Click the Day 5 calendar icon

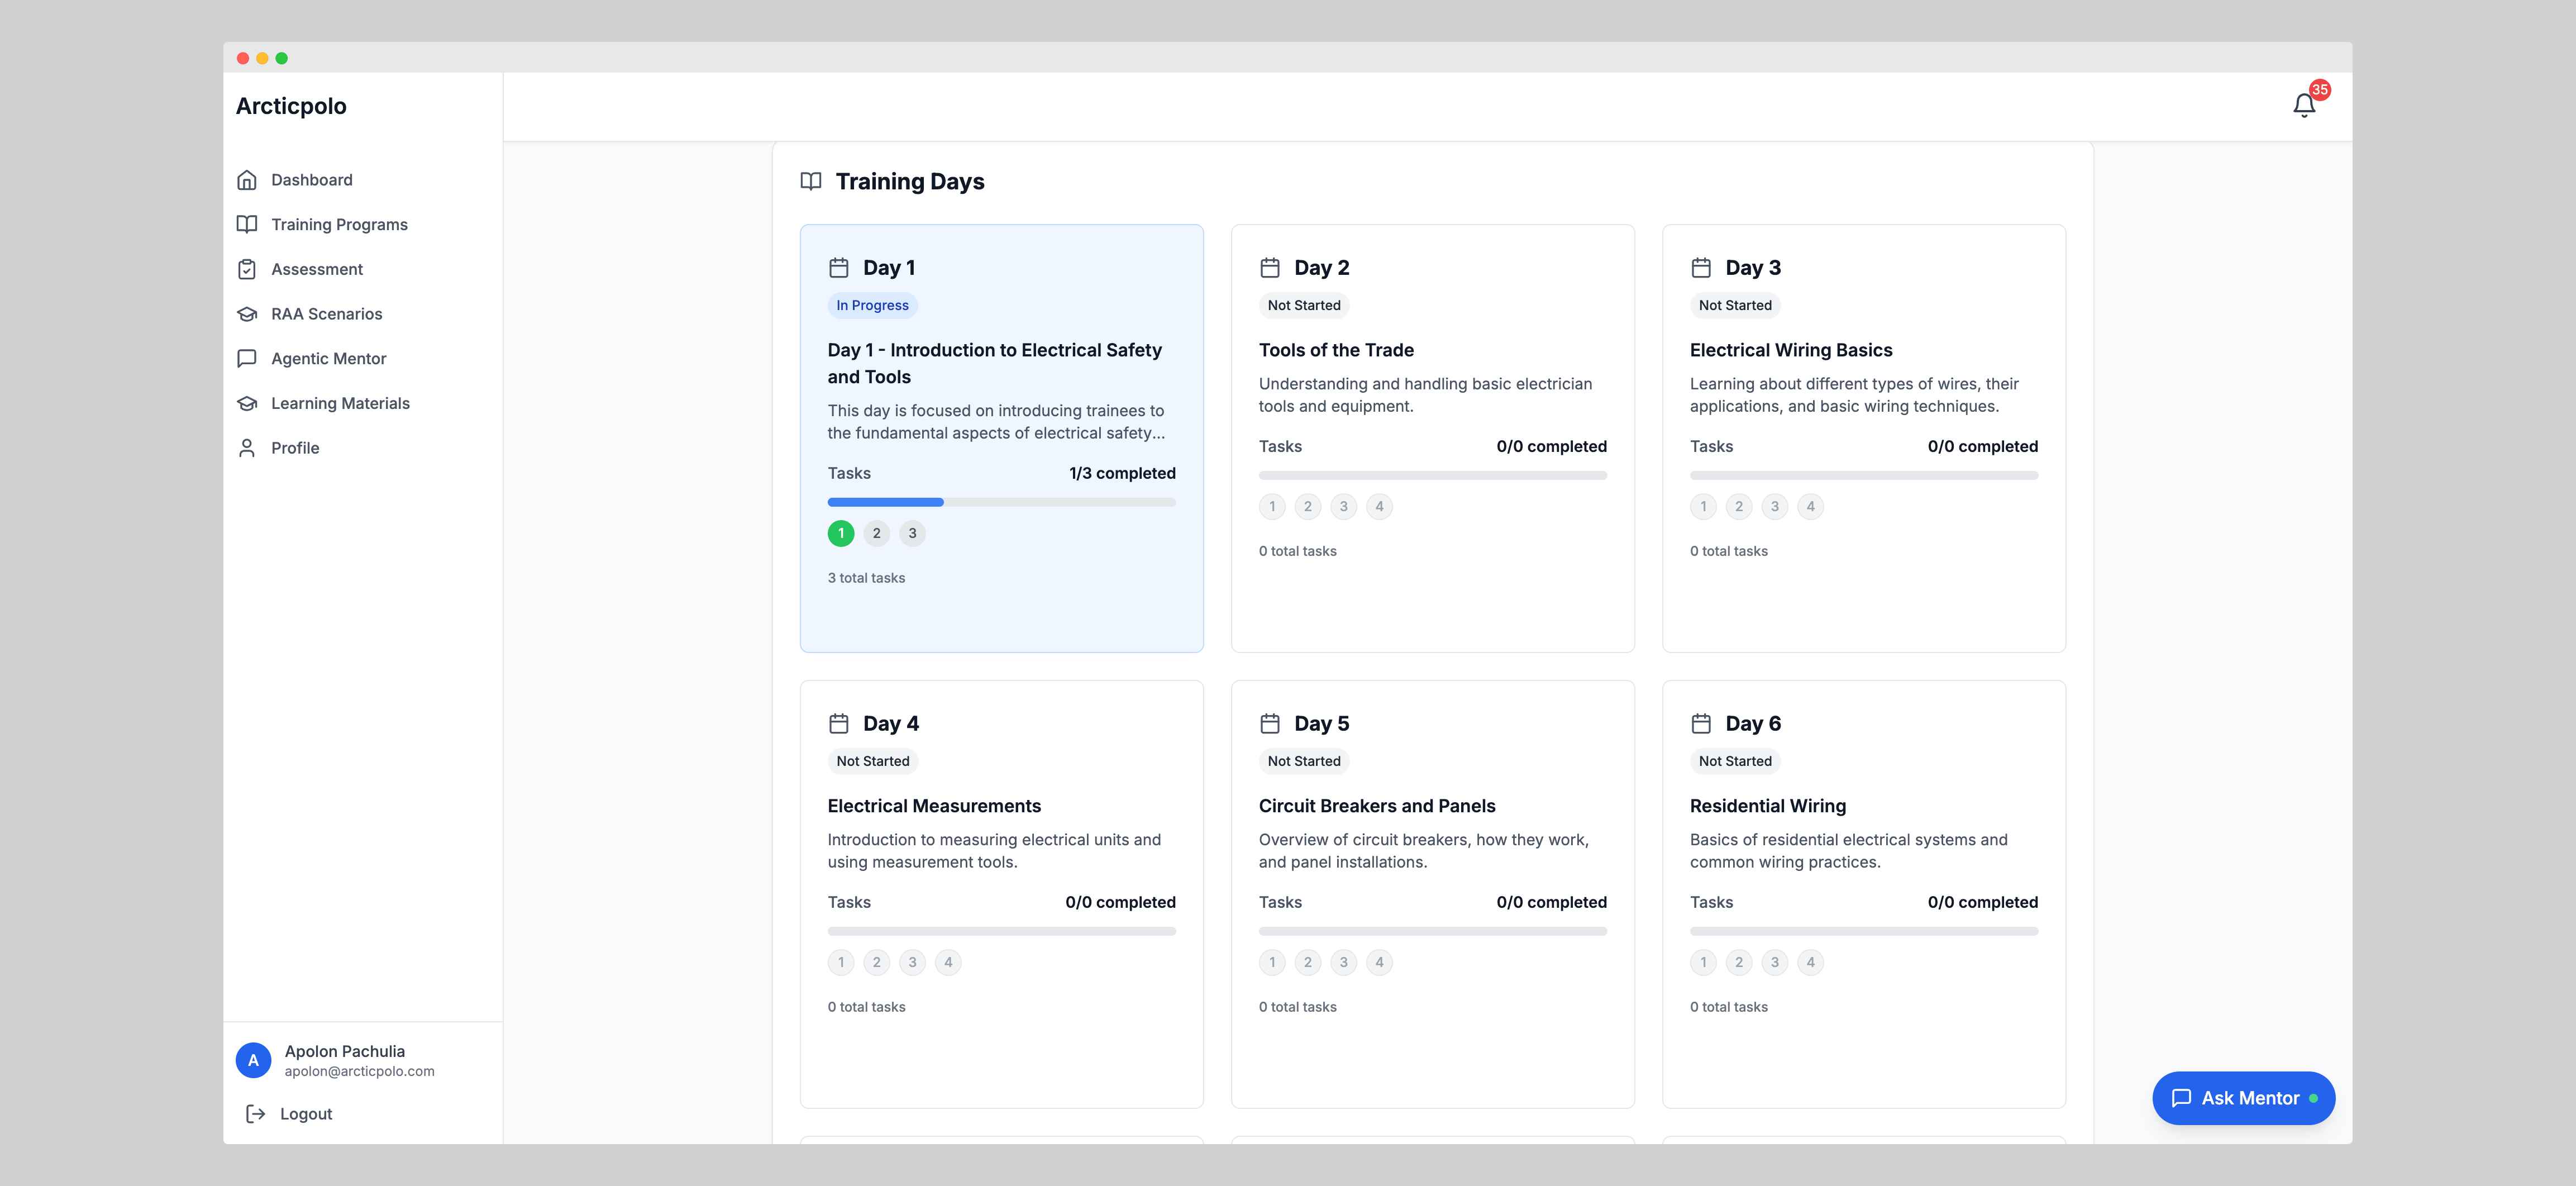pos(1270,724)
